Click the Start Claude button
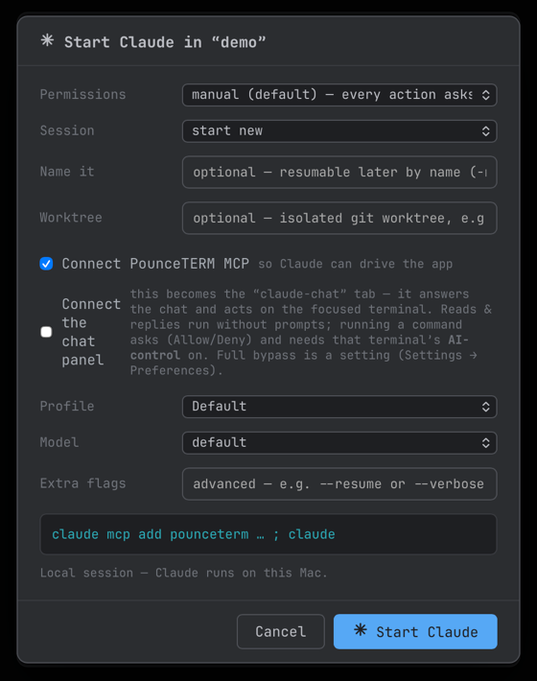537x681 pixels. coord(415,631)
